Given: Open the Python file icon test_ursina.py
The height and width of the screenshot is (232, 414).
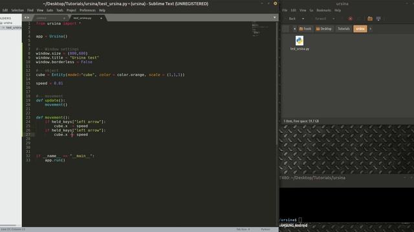Looking at the screenshot, I should pos(300,41).
